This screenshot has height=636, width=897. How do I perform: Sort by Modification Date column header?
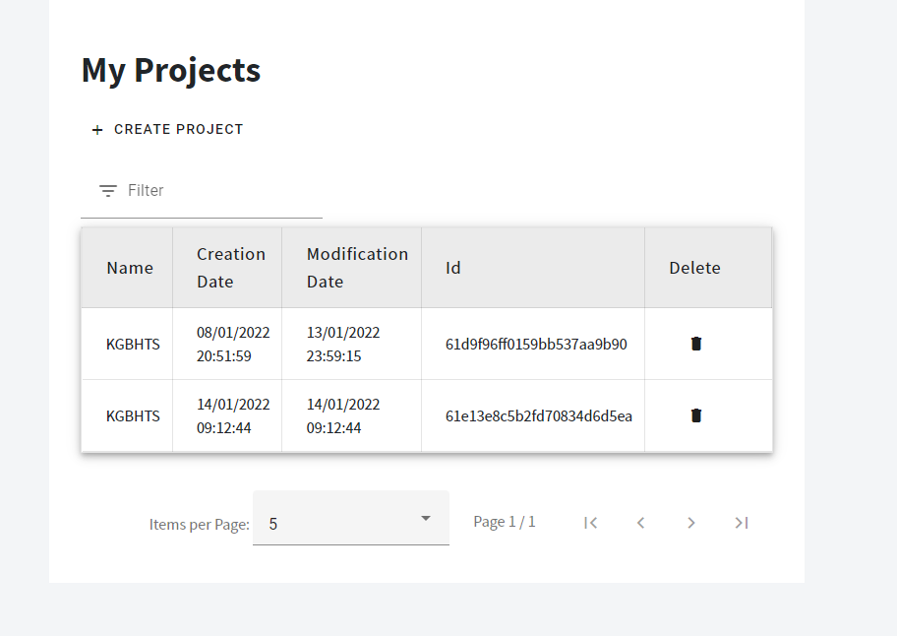point(358,268)
